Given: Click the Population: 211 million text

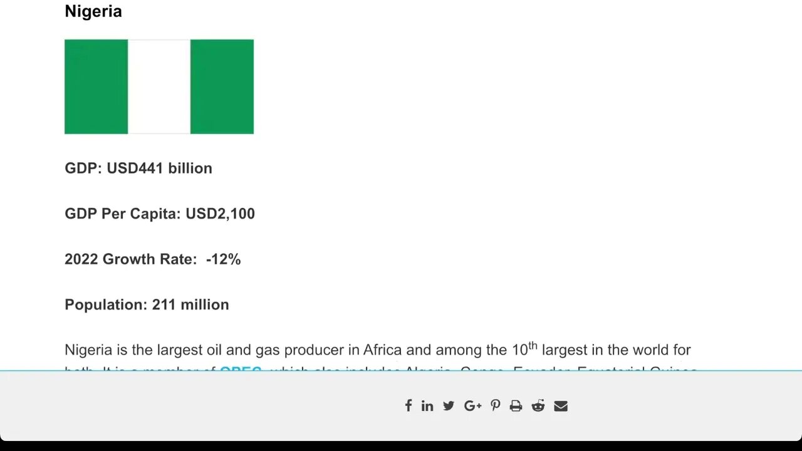Looking at the screenshot, I should pos(147,304).
